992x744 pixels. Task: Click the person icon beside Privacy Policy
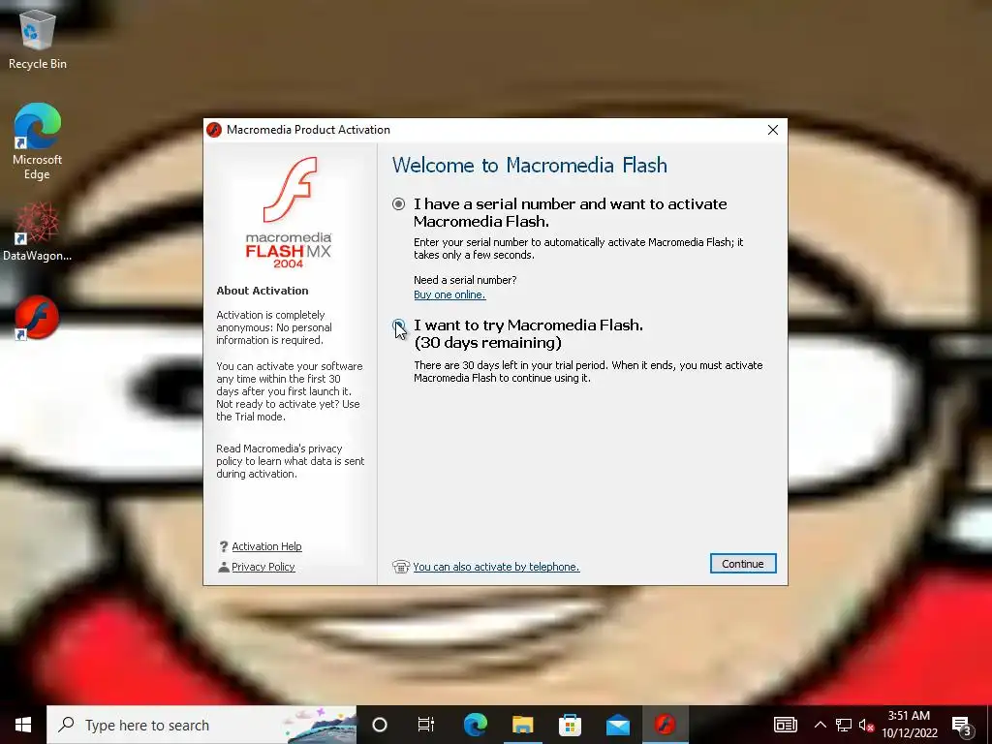click(224, 567)
